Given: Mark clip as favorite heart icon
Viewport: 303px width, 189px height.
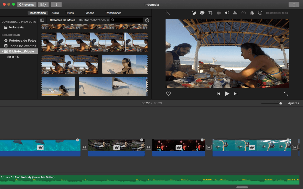Looking at the screenshot, I should tap(168, 94).
